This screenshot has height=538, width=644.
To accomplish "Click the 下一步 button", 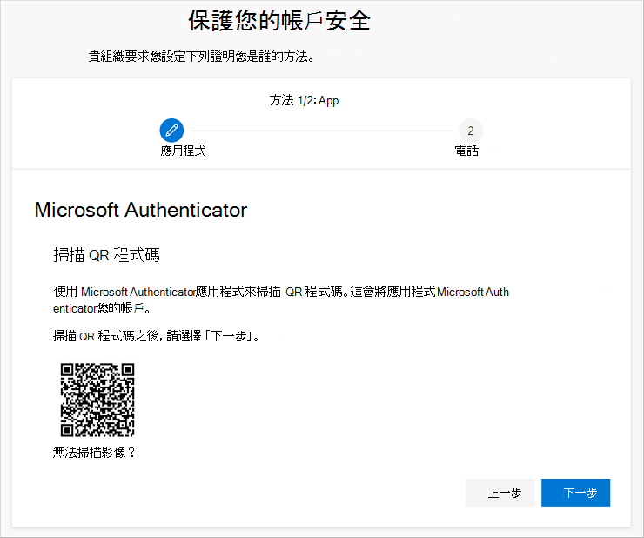I will [x=575, y=493].
